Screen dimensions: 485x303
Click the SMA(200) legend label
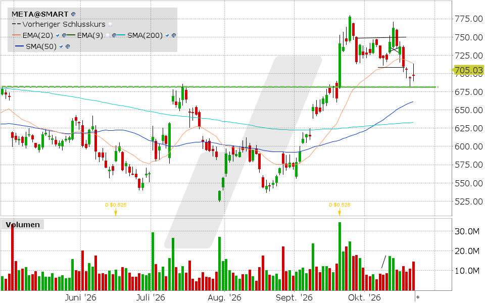145,35
